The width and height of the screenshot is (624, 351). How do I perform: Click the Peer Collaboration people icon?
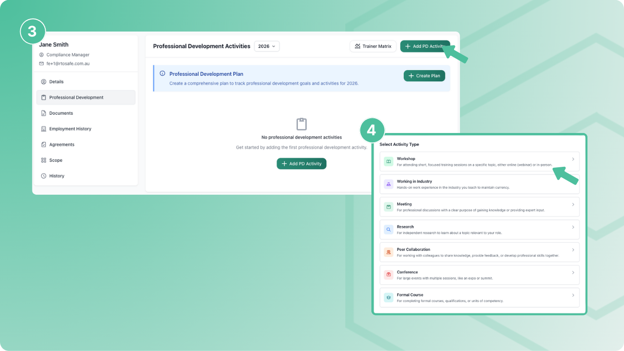[388, 252]
